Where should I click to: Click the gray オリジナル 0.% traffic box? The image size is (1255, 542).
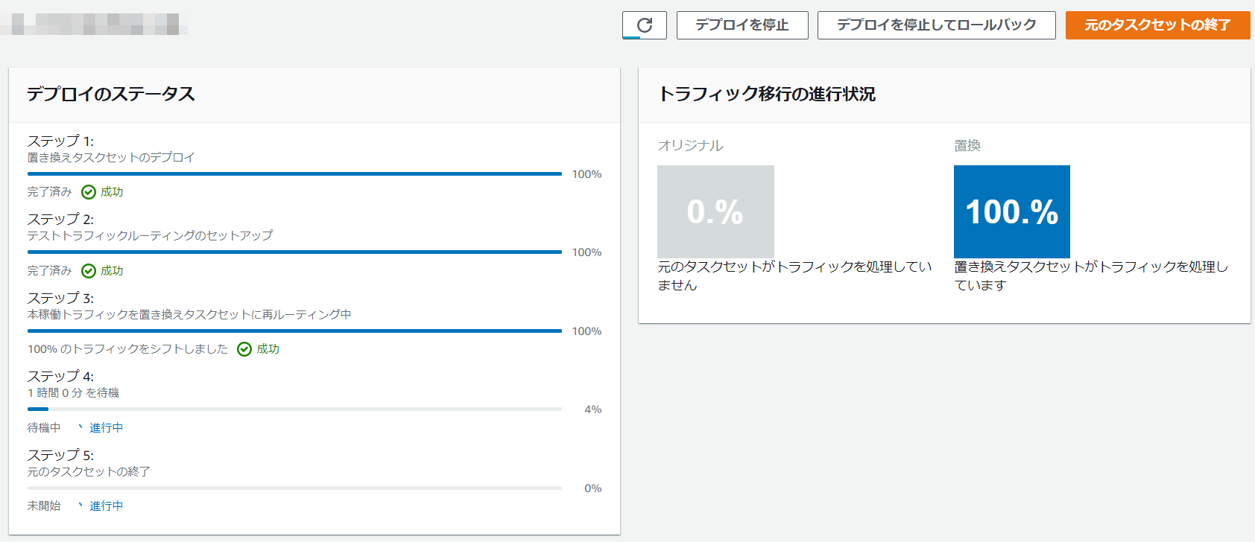coord(715,211)
